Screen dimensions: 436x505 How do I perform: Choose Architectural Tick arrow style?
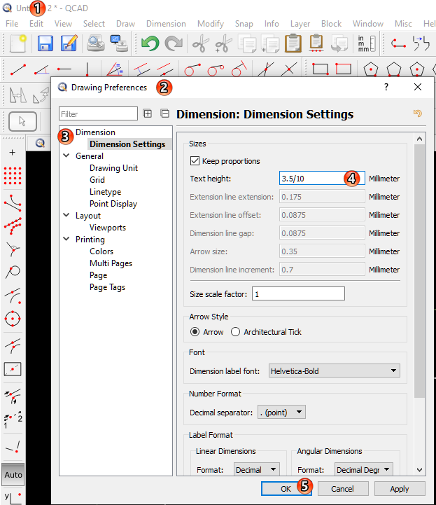[236, 332]
